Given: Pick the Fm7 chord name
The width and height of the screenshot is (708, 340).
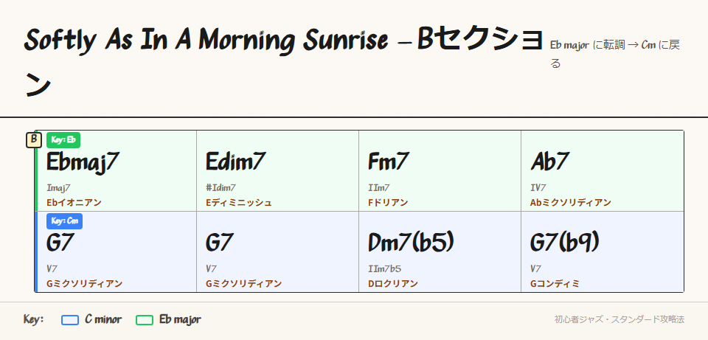Looking at the screenshot, I should [389, 162].
